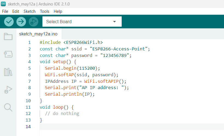Open the Boards Manager sidebar icon

pos(8,54)
